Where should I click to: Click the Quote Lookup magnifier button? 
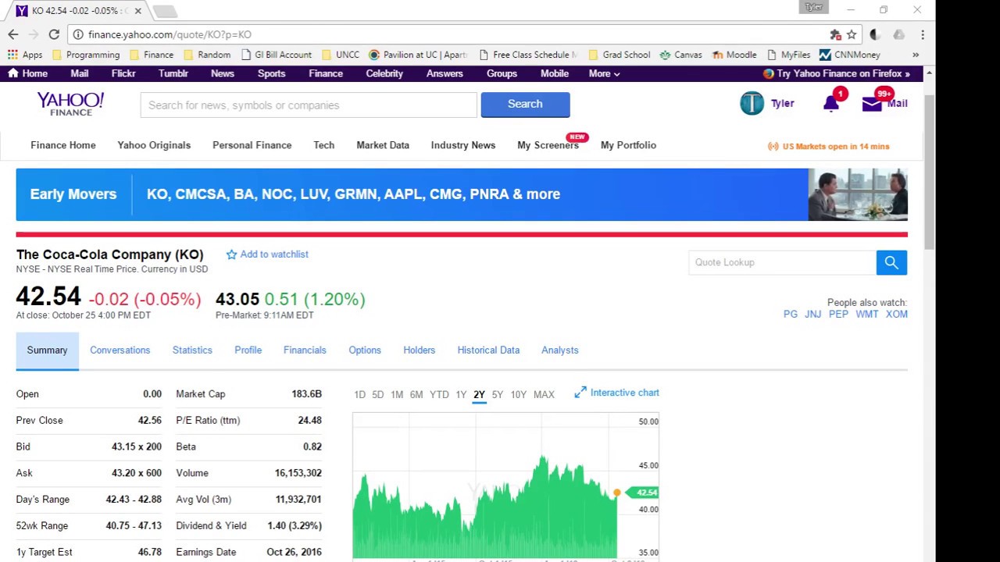coord(891,262)
